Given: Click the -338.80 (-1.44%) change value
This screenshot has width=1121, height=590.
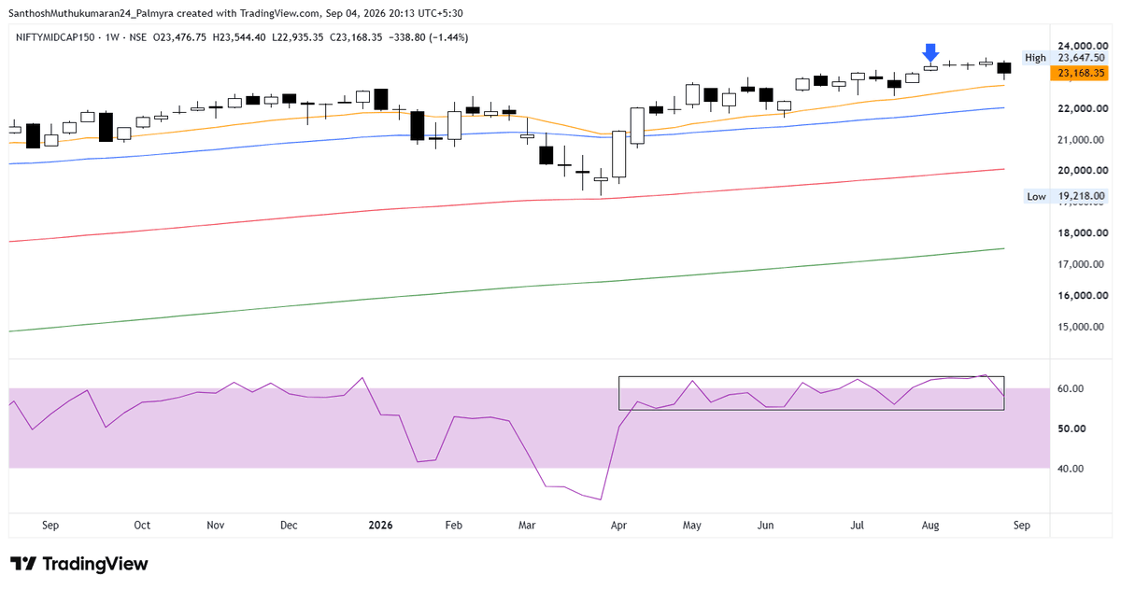Looking at the screenshot, I should pyautogui.click(x=430, y=37).
